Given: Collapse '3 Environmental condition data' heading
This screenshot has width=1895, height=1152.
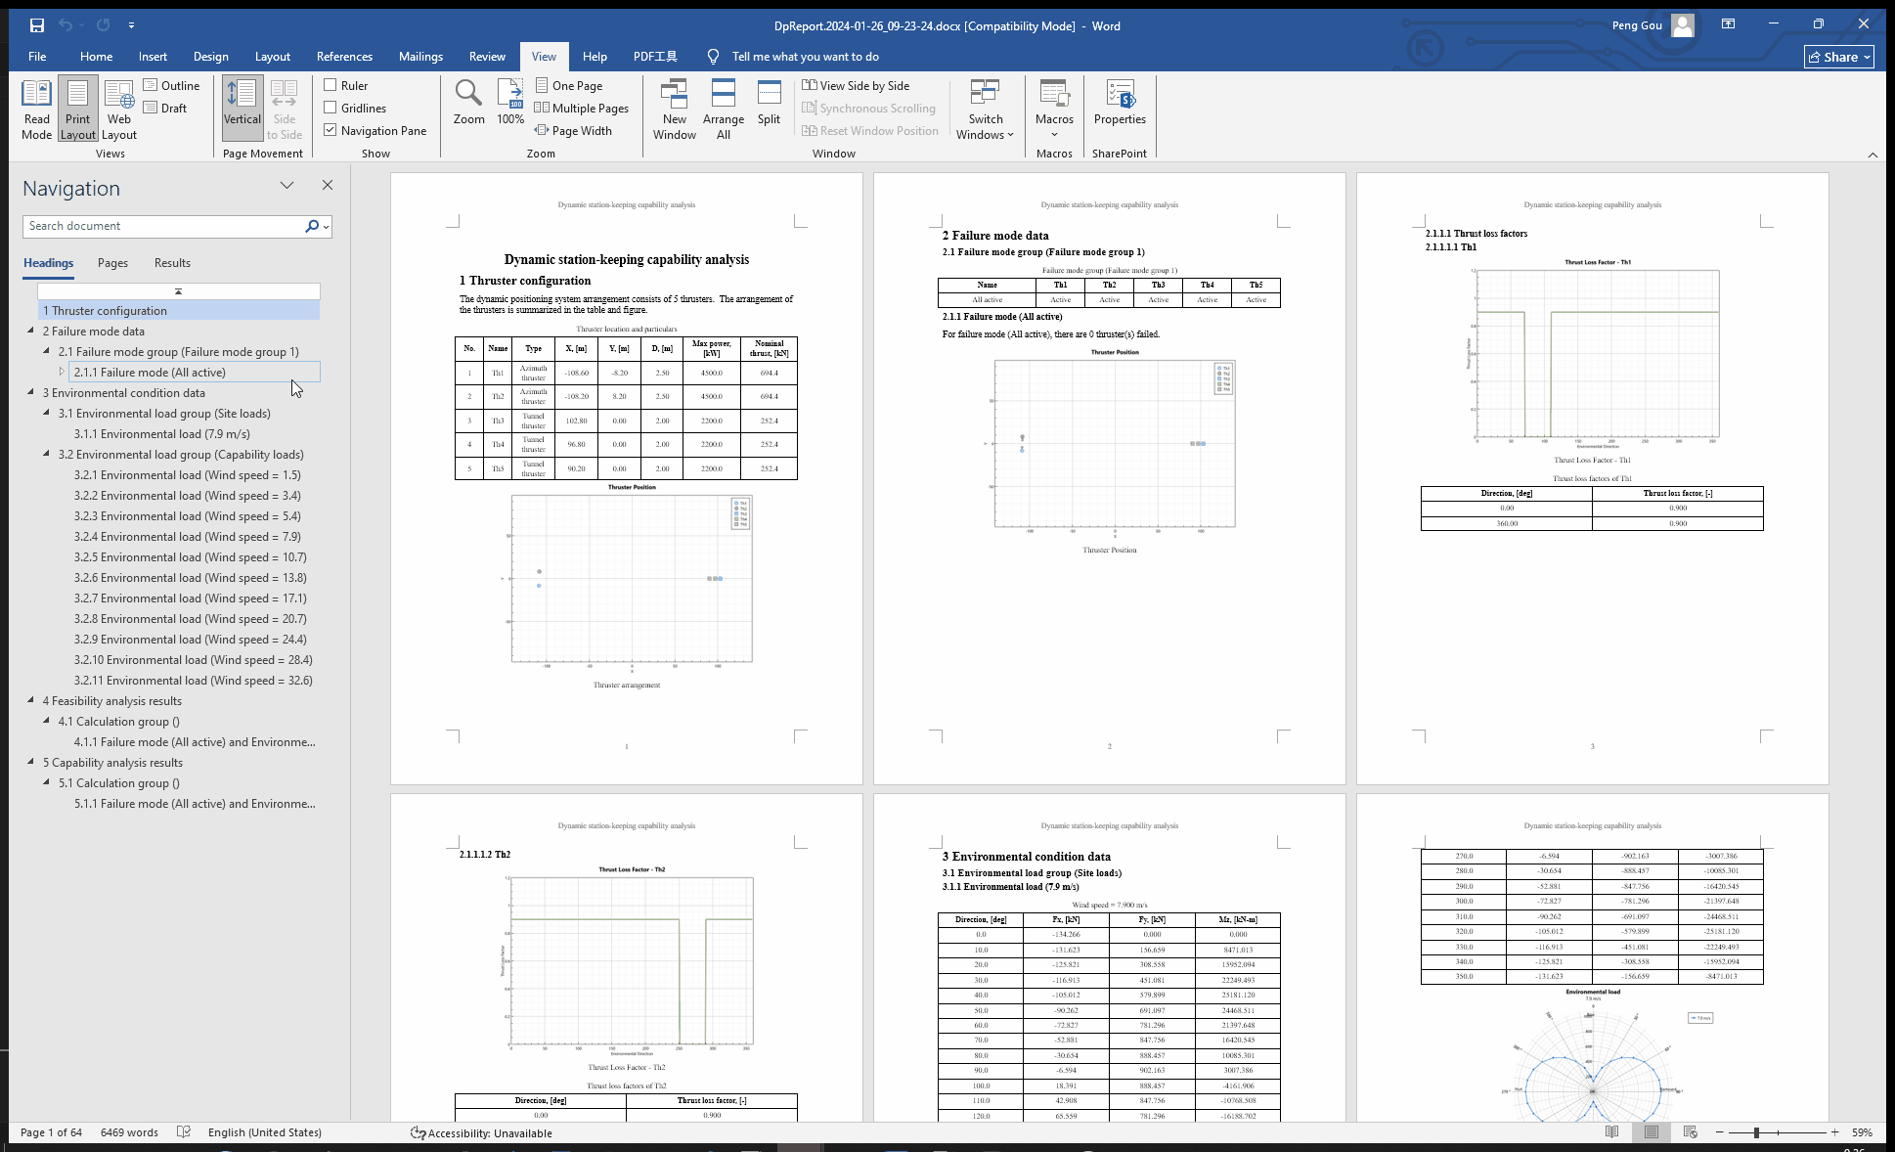Looking at the screenshot, I should pyautogui.click(x=31, y=393).
